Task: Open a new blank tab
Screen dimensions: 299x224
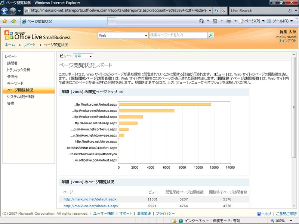Action: [112, 22]
